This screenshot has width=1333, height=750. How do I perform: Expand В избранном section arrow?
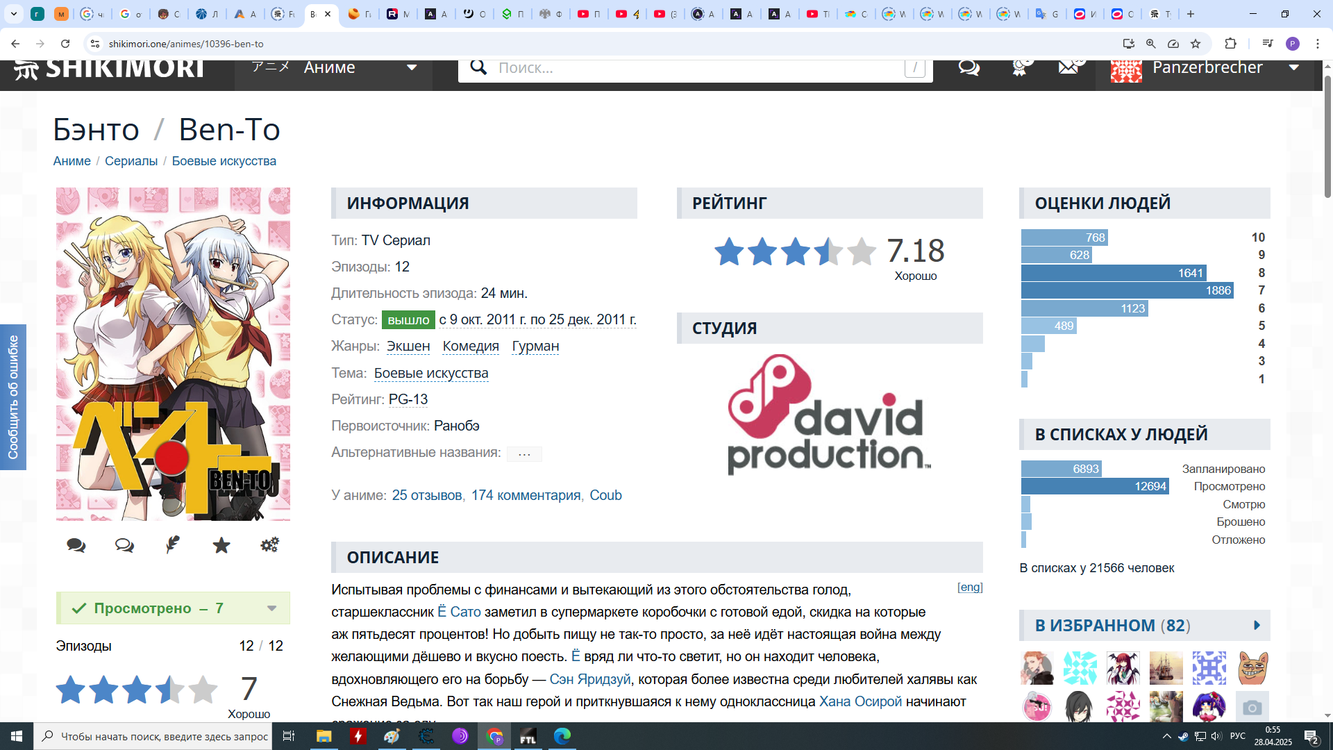tap(1257, 626)
